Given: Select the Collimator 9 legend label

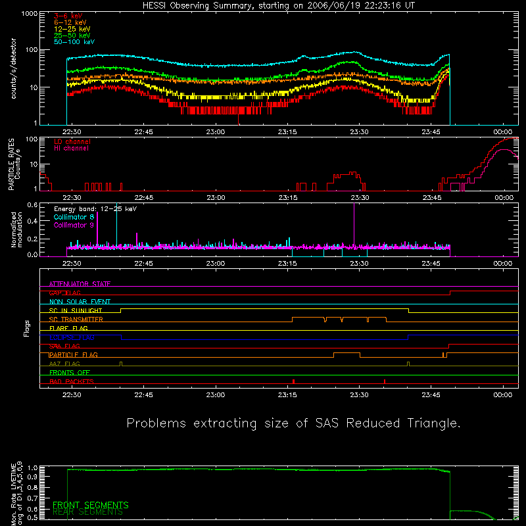Looking at the screenshot, I should (74, 225).
